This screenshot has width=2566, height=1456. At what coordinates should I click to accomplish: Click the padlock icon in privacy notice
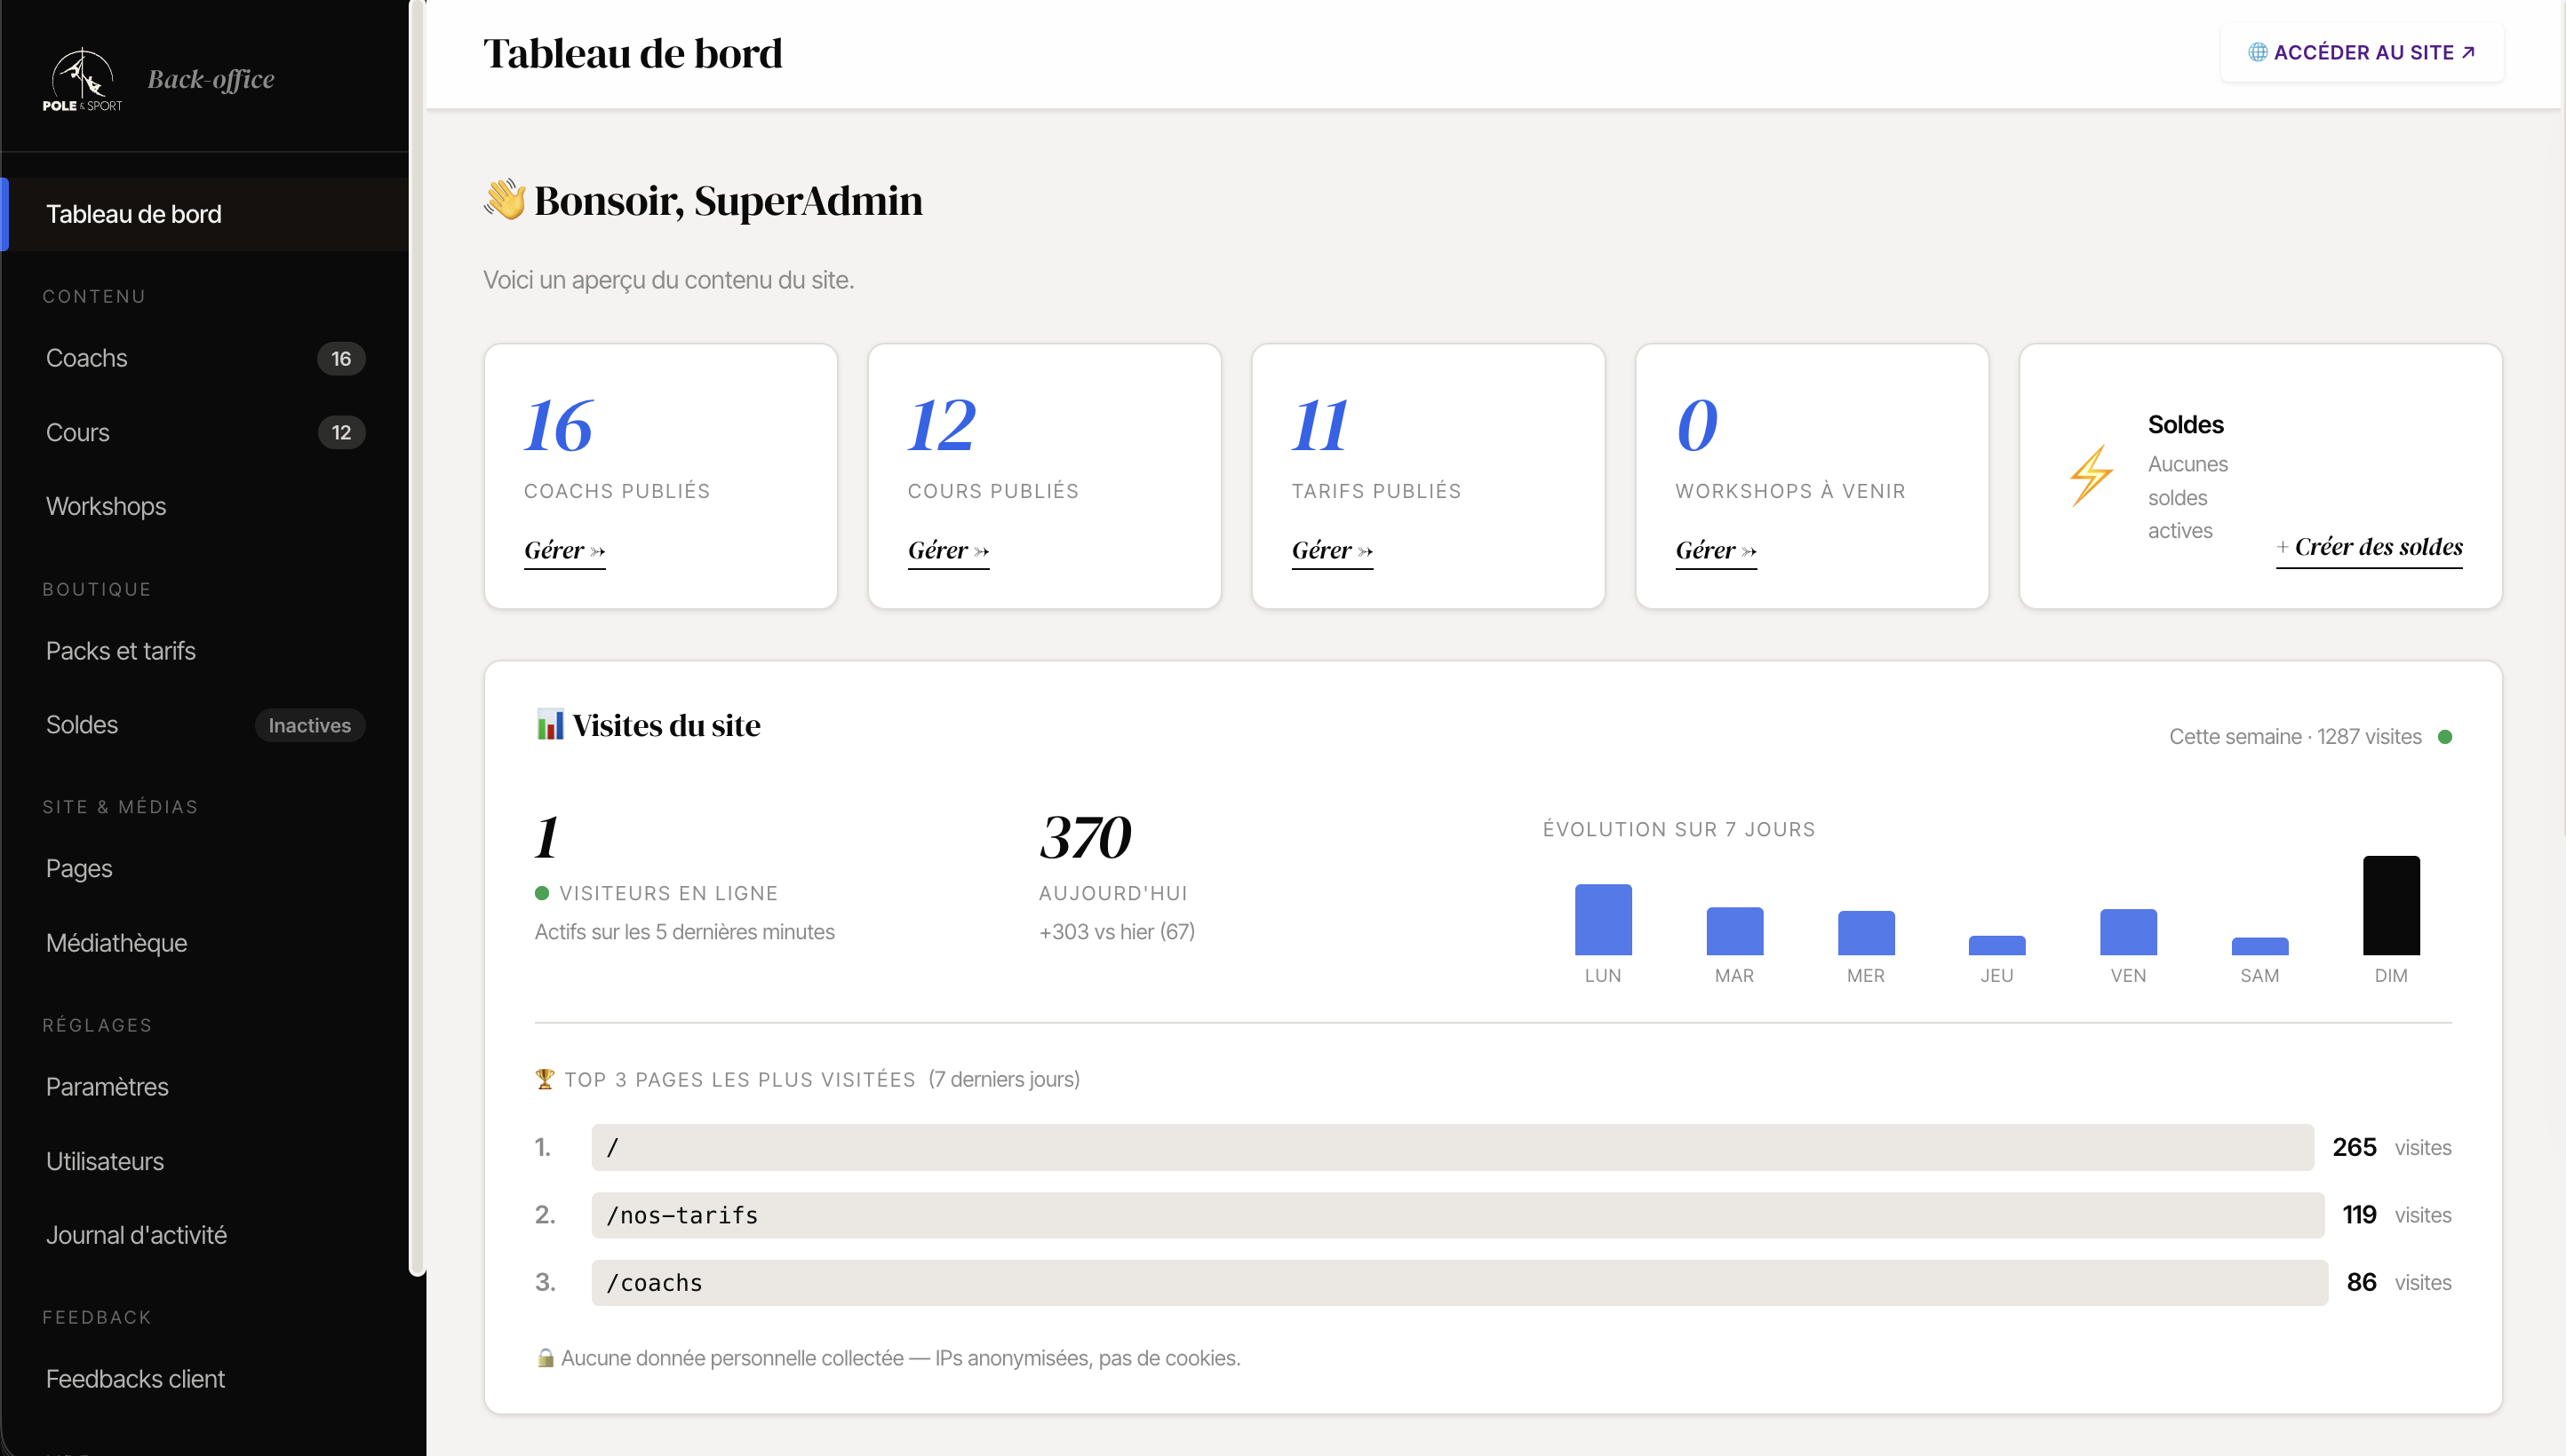[x=545, y=1358]
